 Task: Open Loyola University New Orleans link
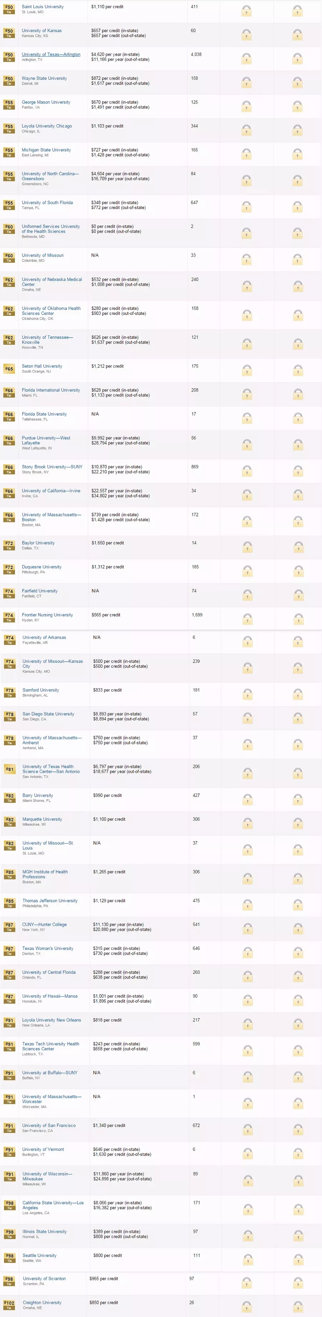(x=52, y=1020)
